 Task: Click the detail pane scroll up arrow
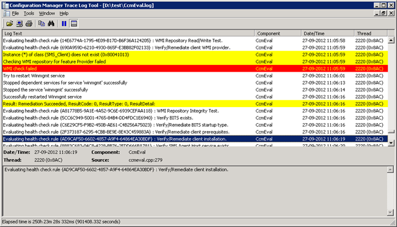pyautogui.click(x=390, y=169)
